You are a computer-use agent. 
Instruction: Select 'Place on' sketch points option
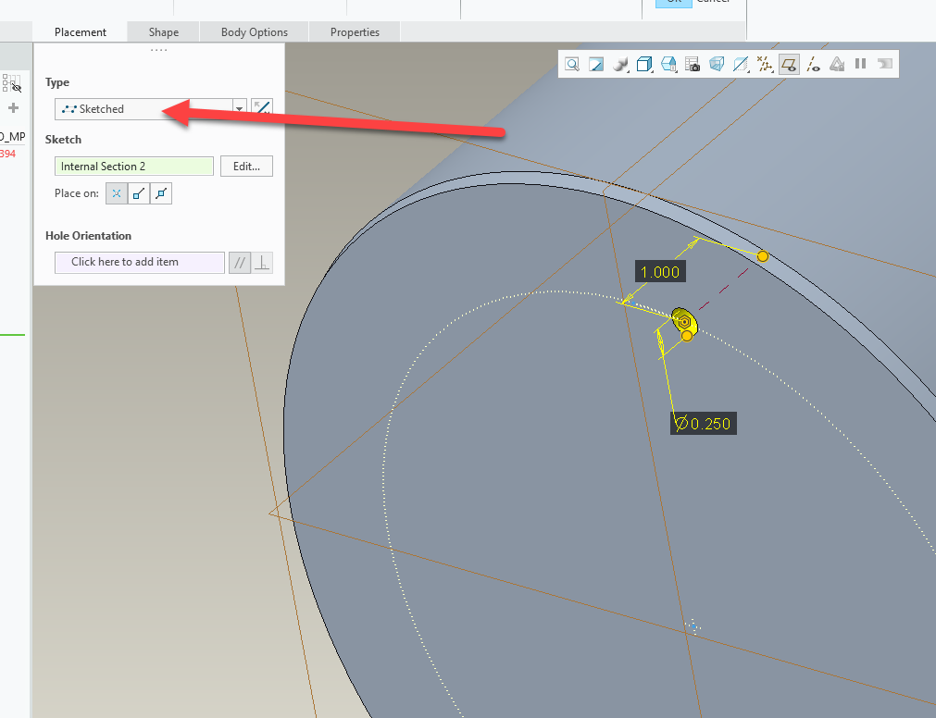pyautogui.click(x=117, y=193)
